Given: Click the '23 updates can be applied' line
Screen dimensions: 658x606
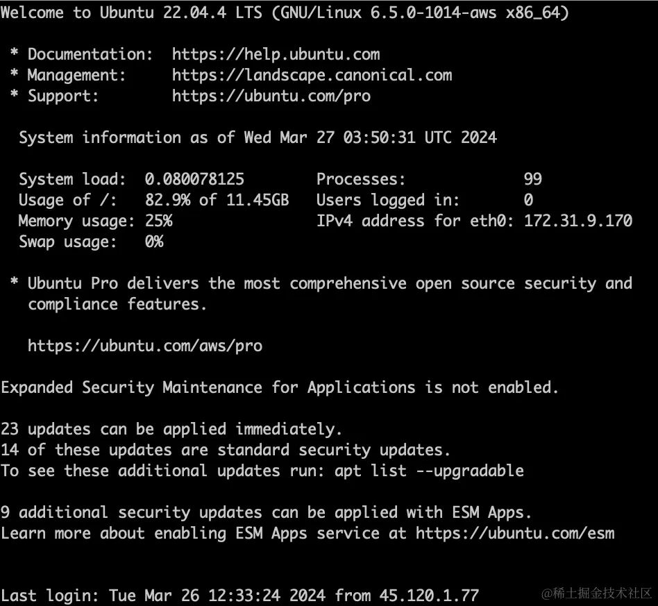Looking at the screenshot, I should pyautogui.click(x=171, y=429).
